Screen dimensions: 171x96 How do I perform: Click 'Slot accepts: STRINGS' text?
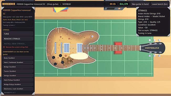coord(148,30)
